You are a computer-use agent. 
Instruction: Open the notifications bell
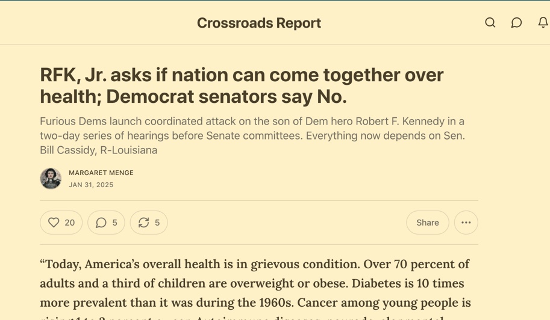pyautogui.click(x=543, y=23)
